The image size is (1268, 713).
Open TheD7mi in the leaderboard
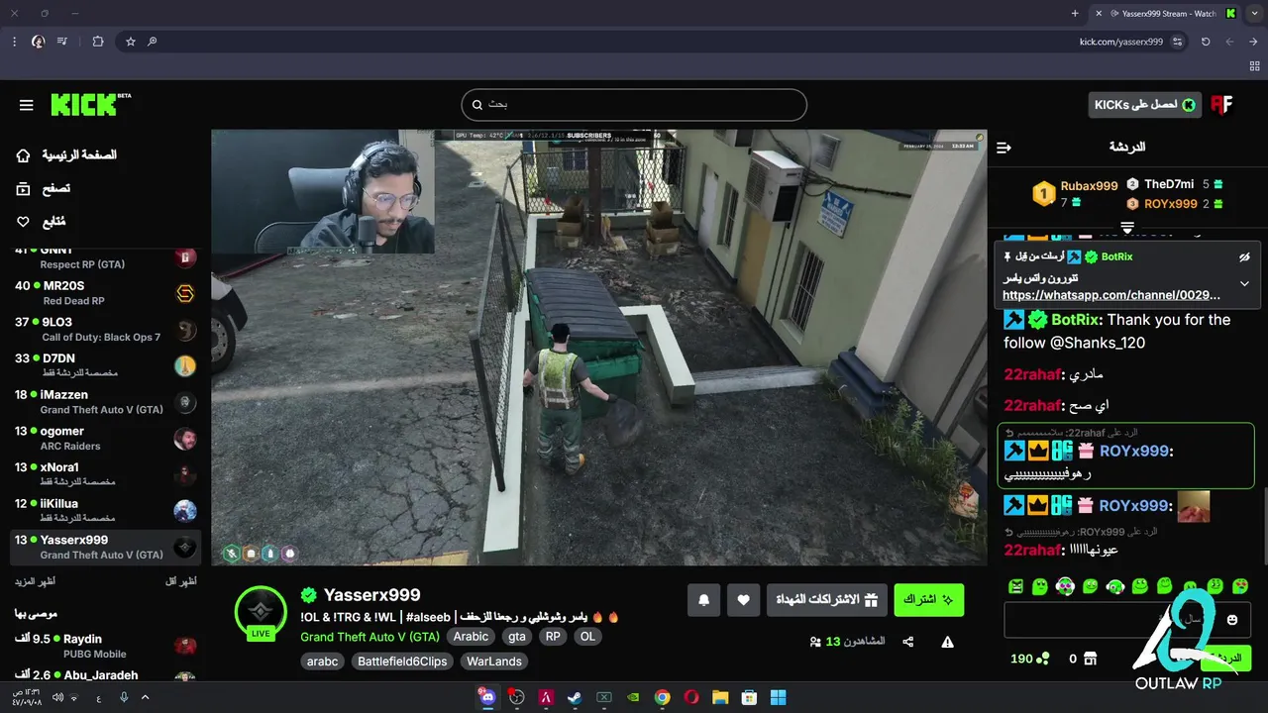pos(1169,184)
